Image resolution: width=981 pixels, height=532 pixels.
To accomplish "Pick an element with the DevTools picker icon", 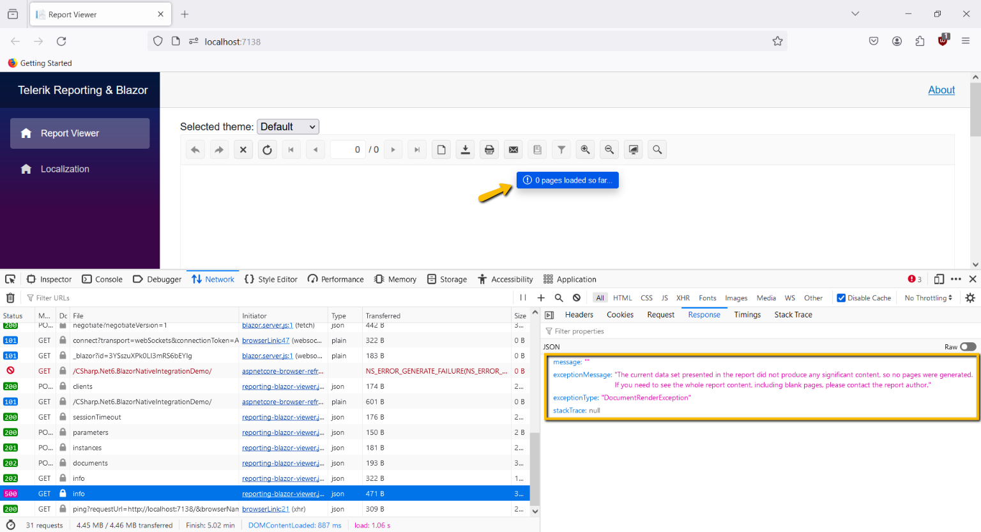I will [10, 279].
